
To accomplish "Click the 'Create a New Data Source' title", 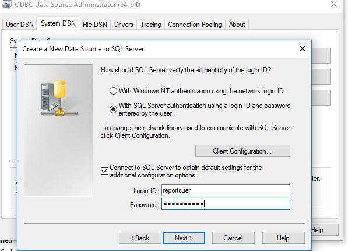I will (x=83, y=49).
